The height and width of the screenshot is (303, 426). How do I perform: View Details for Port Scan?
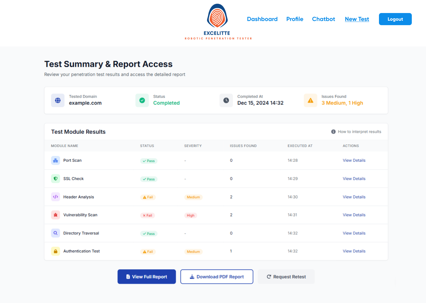coord(354,160)
